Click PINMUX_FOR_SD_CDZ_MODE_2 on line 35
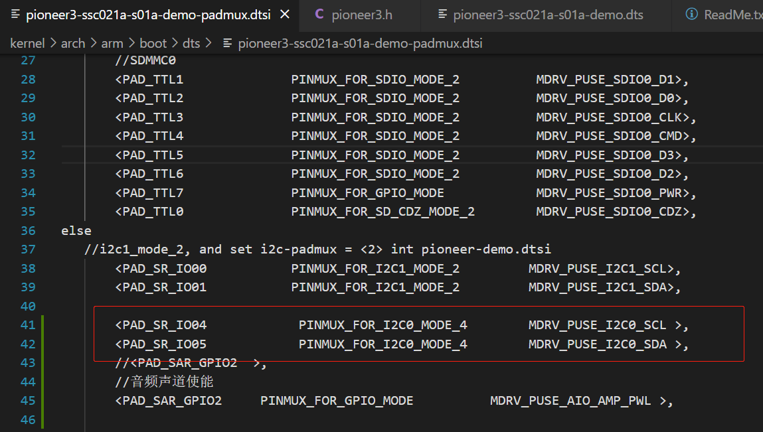Screen dimensions: 763x432 tap(382, 212)
